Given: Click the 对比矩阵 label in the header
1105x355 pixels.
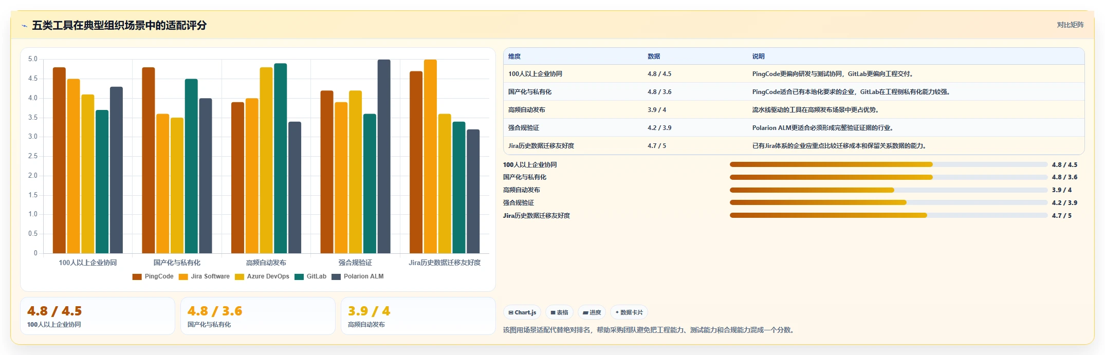Looking at the screenshot, I should coord(1070,25).
